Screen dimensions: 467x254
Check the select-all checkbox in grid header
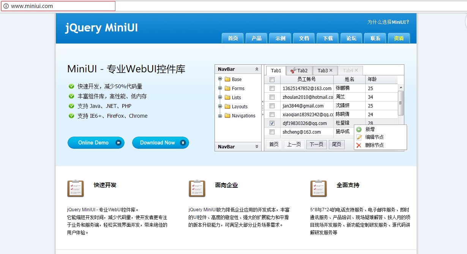click(272, 79)
